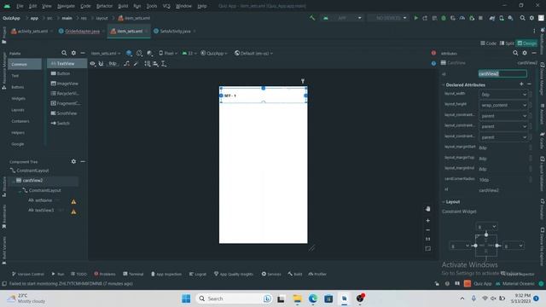Click the Clear Constraints icon
This screenshot has height=307, width=546.
(126, 64)
